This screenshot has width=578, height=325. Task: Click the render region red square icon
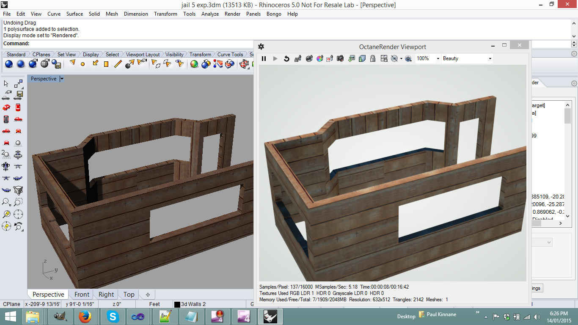click(330, 59)
